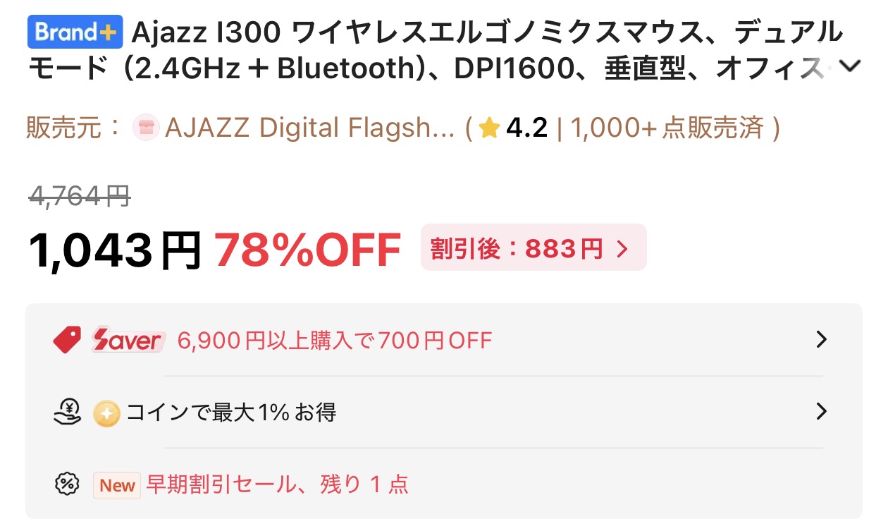
Task: Tap the red price tag Saver icon
Action: click(68, 341)
